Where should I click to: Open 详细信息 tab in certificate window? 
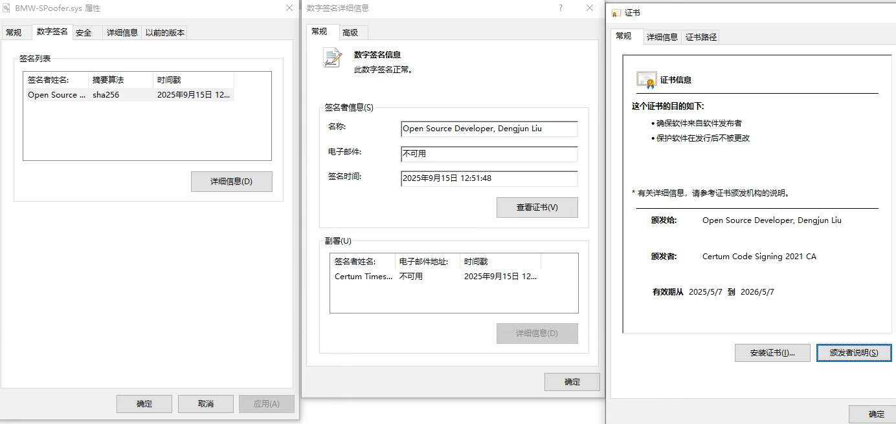pos(663,37)
